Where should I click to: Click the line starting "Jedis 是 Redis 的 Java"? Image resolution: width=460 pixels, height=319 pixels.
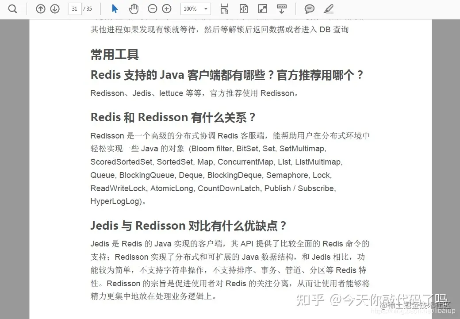(230, 244)
